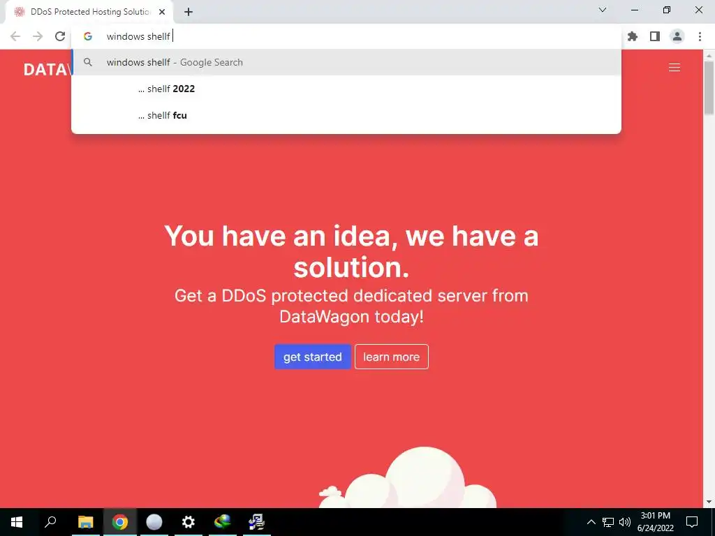Click the page vertical scrollbar thumb

point(709,87)
